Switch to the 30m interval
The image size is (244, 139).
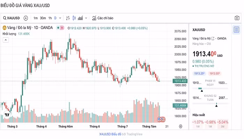point(43,18)
